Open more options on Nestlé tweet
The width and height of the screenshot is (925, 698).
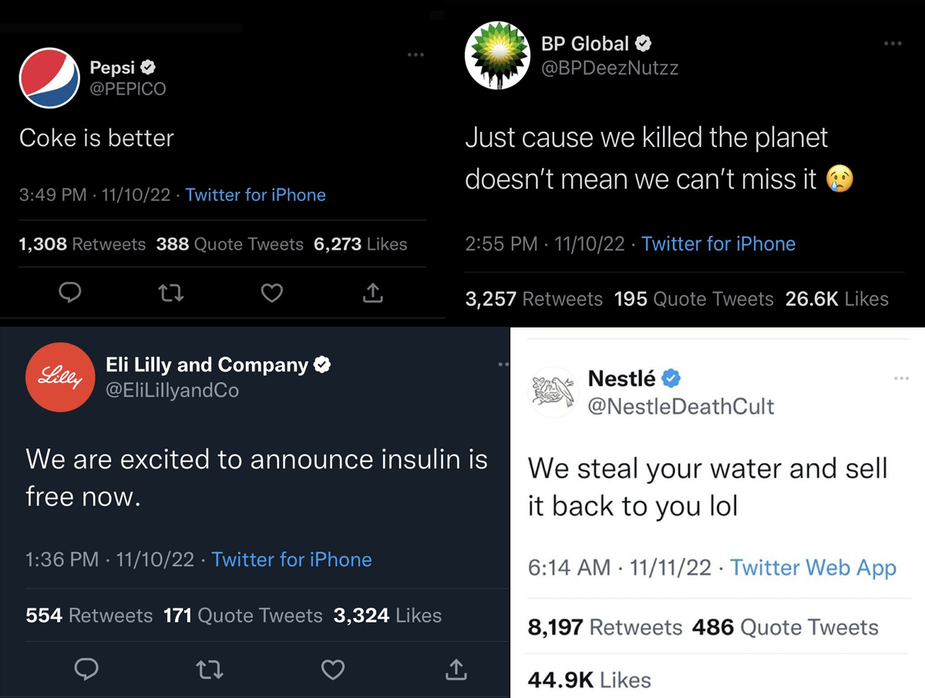(901, 378)
